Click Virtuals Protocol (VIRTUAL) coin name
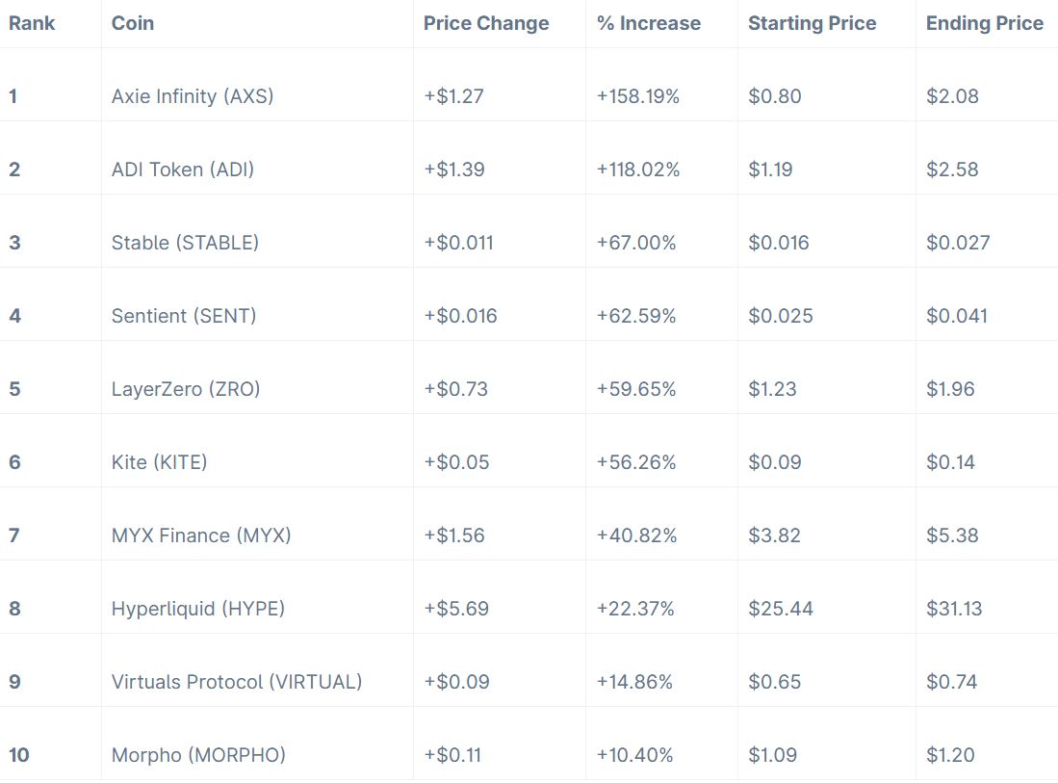Viewport: 1058px width, 783px height. coord(237,682)
